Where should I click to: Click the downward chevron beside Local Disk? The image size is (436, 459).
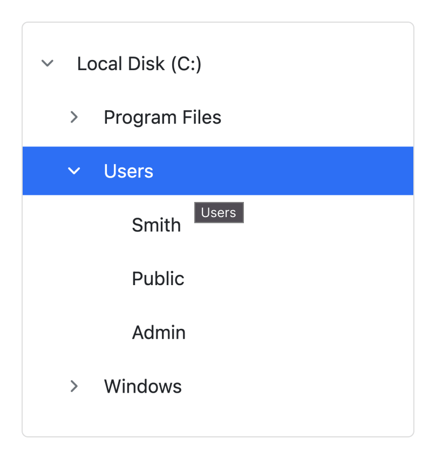[x=47, y=63]
